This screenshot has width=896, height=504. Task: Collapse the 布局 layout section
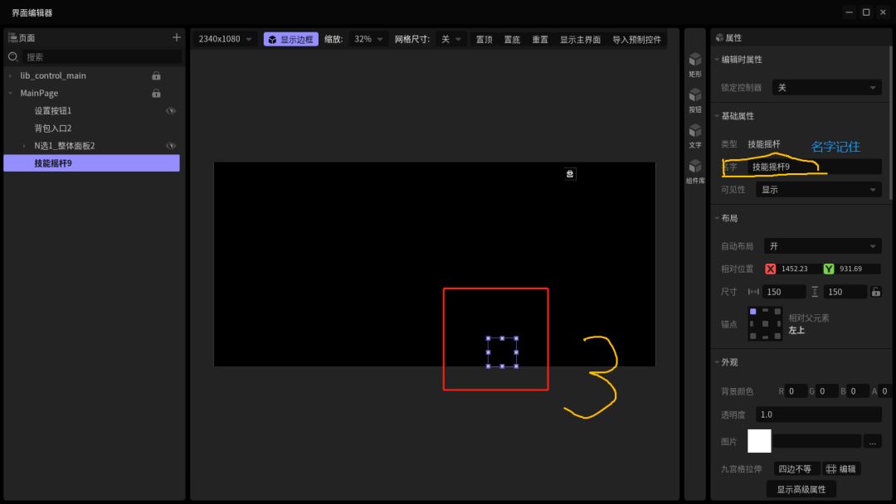[717, 218]
